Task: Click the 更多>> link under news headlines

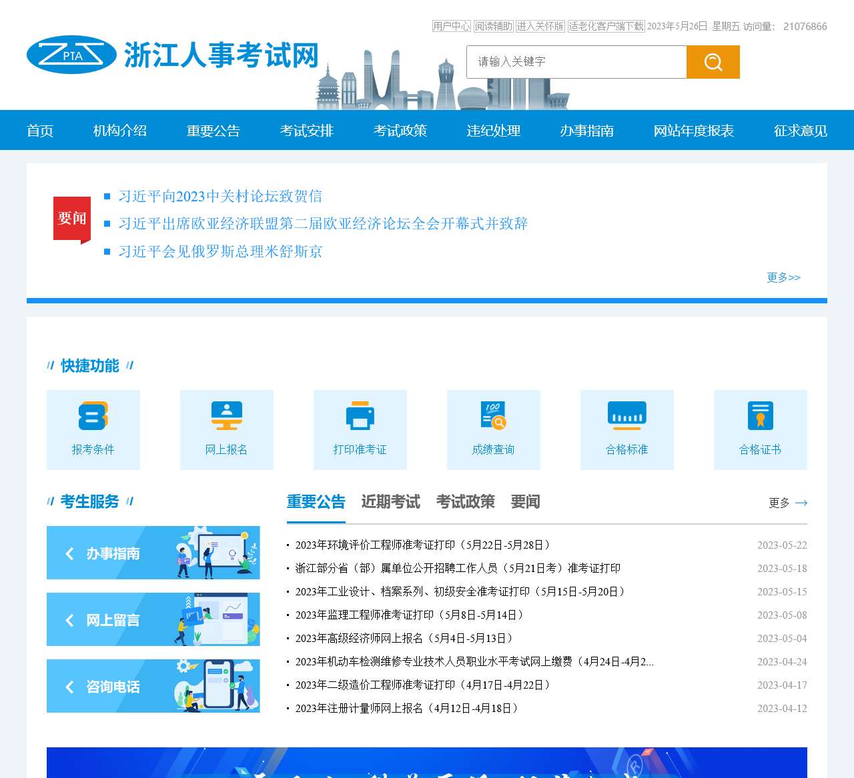Action: (x=783, y=277)
